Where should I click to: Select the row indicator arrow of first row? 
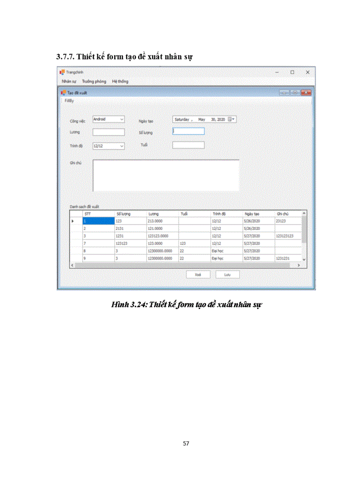[x=74, y=221]
